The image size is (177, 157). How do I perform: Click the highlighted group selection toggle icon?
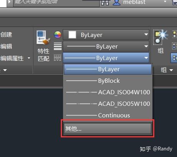click(x=174, y=58)
